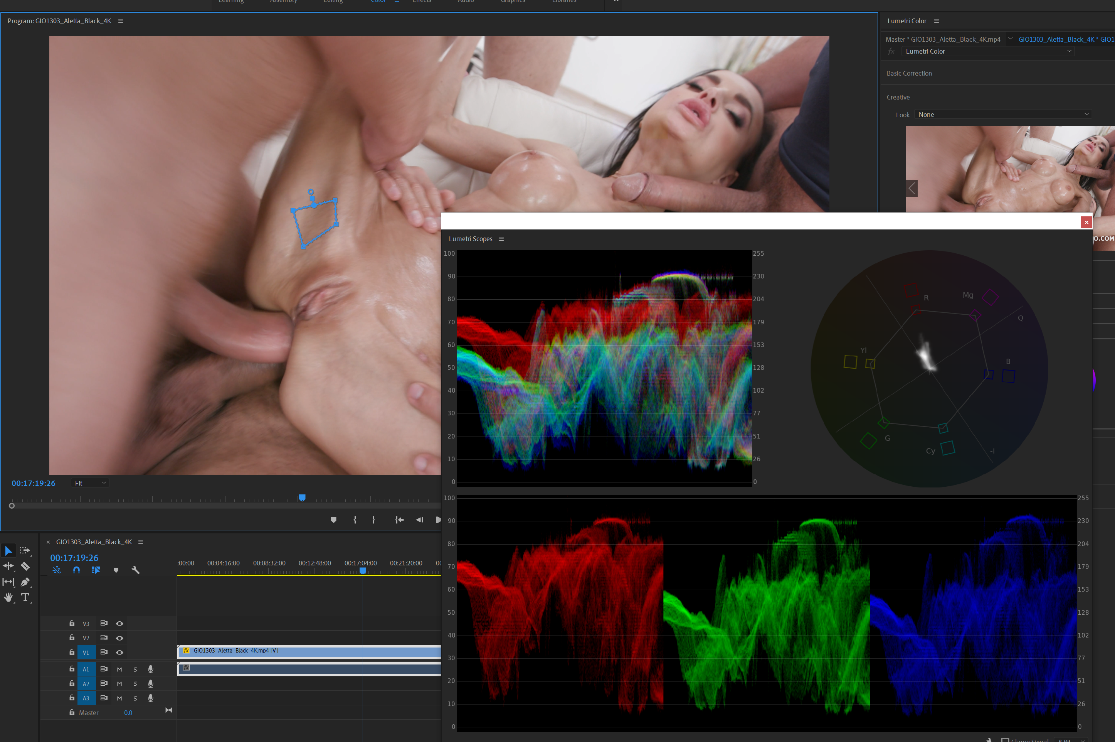Select the Razor tool in the toolbox
This screenshot has width=1115, height=742.
[25, 566]
